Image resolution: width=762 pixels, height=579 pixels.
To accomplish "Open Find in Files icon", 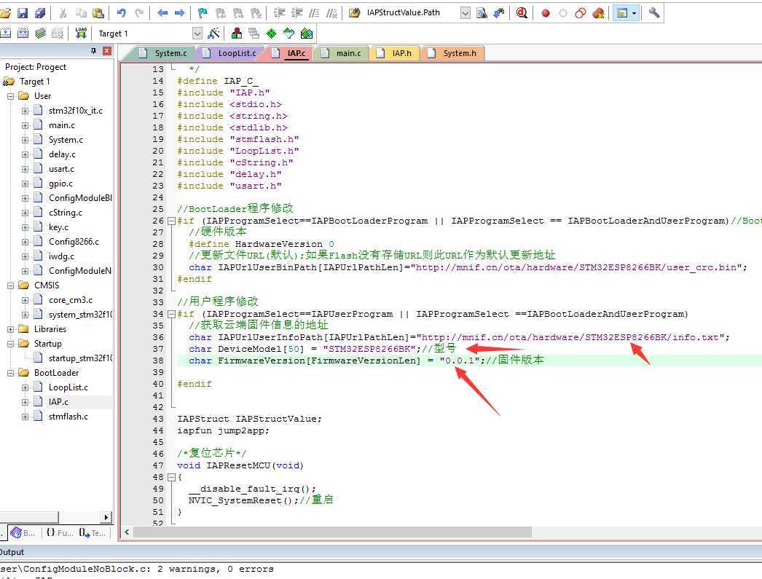I will pyautogui.click(x=355, y=13).
